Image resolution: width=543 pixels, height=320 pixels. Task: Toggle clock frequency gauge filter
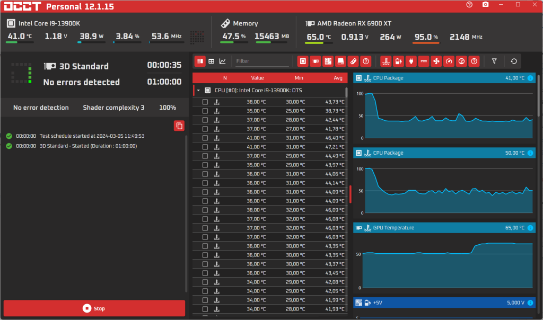[449, 61]
